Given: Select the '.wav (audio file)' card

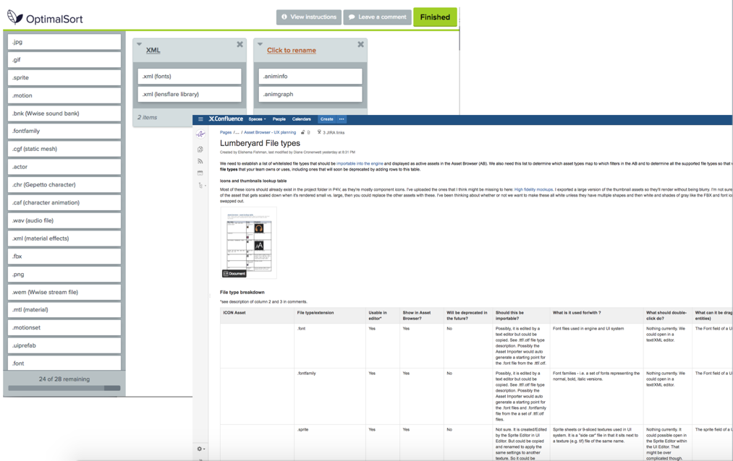Looking at the screenshot, I should pos(64,220).
